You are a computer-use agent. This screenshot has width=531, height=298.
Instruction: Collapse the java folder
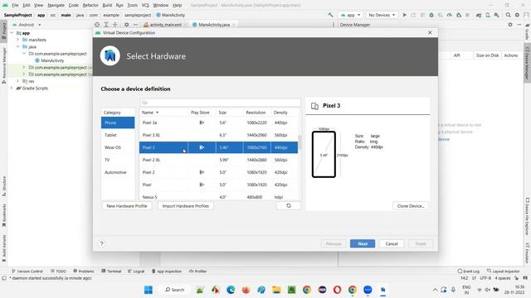[x=18, y=46]
